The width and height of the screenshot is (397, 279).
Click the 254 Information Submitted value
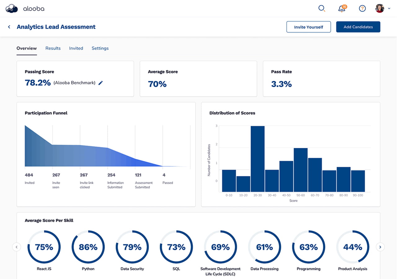(111, 175)
